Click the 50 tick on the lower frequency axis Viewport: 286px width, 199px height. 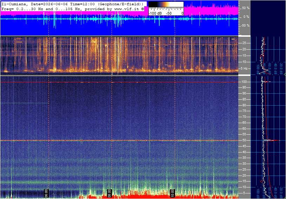(244, 140)
